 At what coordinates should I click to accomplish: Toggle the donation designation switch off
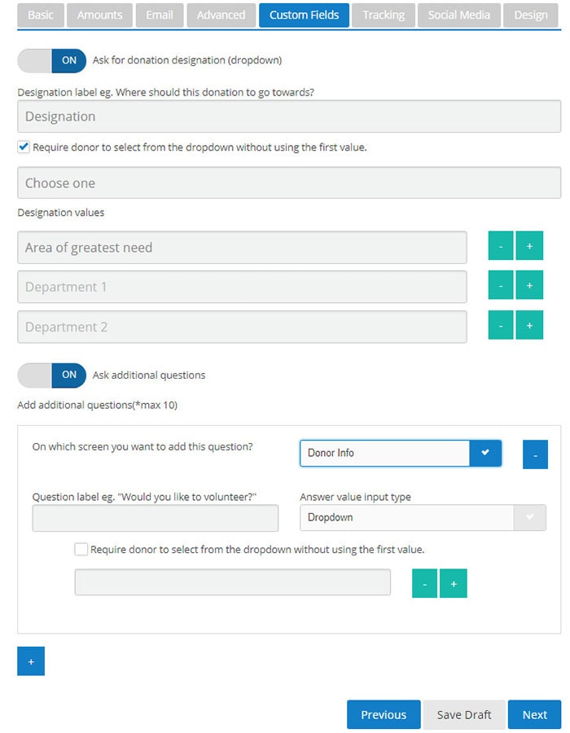click(51, 60)
